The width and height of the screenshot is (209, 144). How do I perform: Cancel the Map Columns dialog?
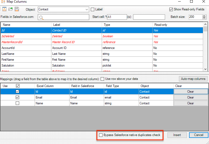198,135
